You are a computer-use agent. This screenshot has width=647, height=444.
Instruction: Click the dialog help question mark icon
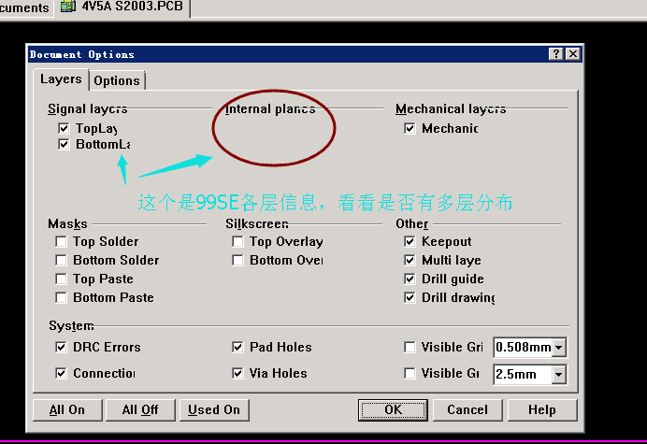(556, 54)
